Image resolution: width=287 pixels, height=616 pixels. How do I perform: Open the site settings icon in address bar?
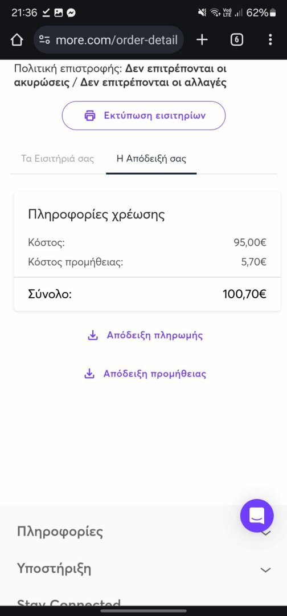pos(44,40)
